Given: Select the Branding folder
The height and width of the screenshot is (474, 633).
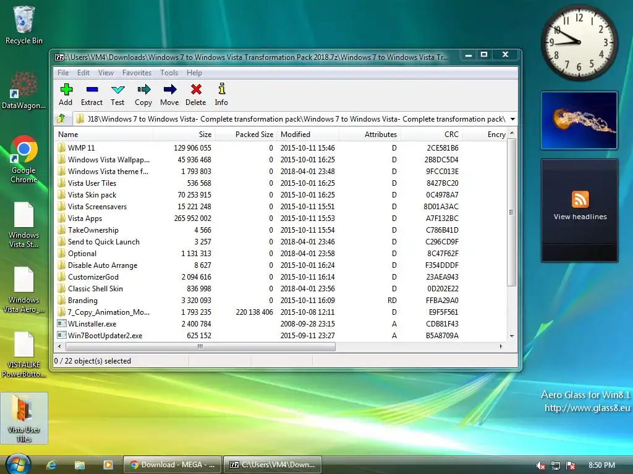Looking at the screenshot, I should coord(280,300).
